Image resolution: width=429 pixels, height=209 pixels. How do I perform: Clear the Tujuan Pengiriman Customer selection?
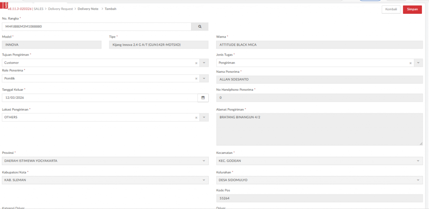[x=196, y=63]
